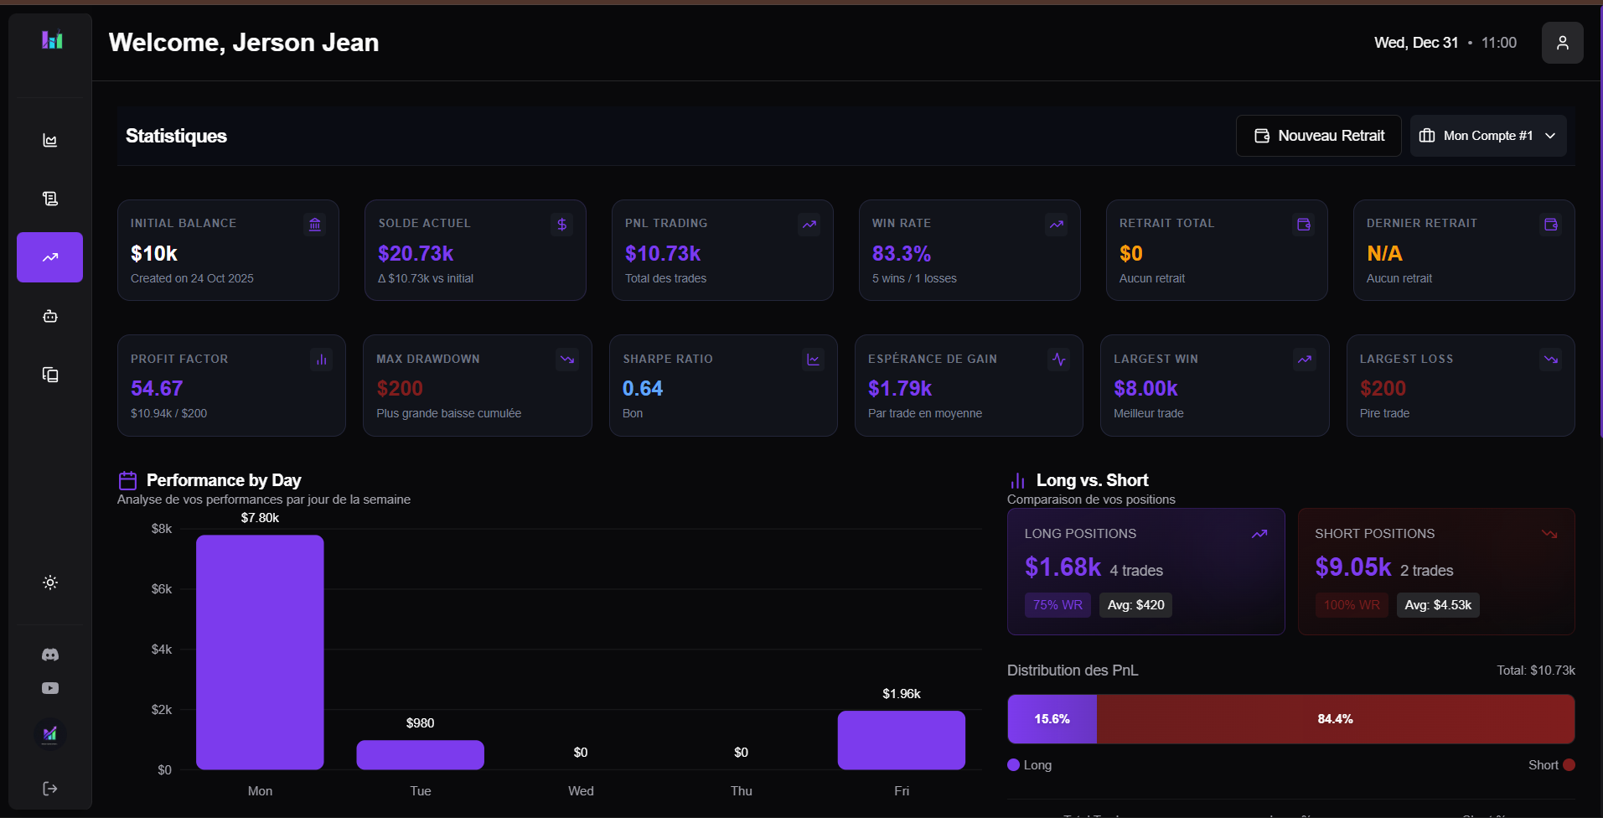Expand the Mon Compte #1 account dropdown
Viewport: 1603px width, 818px height.
(x=1487, y=136)
